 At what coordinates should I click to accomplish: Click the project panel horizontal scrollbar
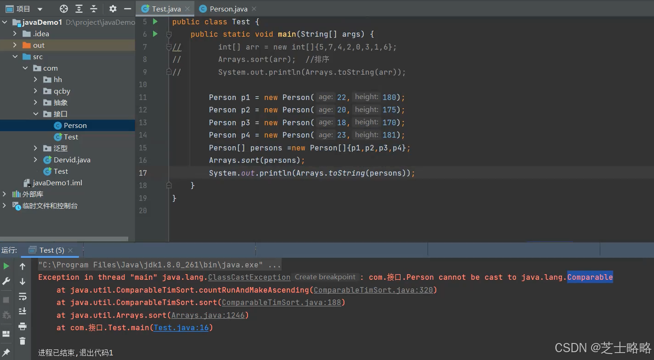64,239
